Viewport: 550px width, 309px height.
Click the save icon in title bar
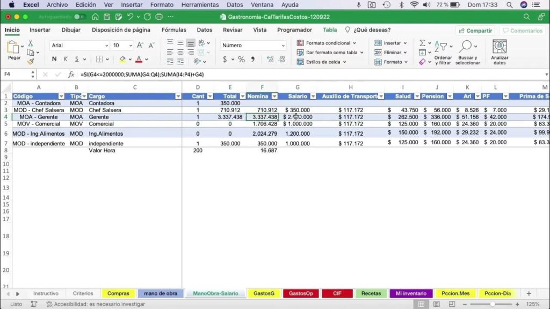(107, 17)
